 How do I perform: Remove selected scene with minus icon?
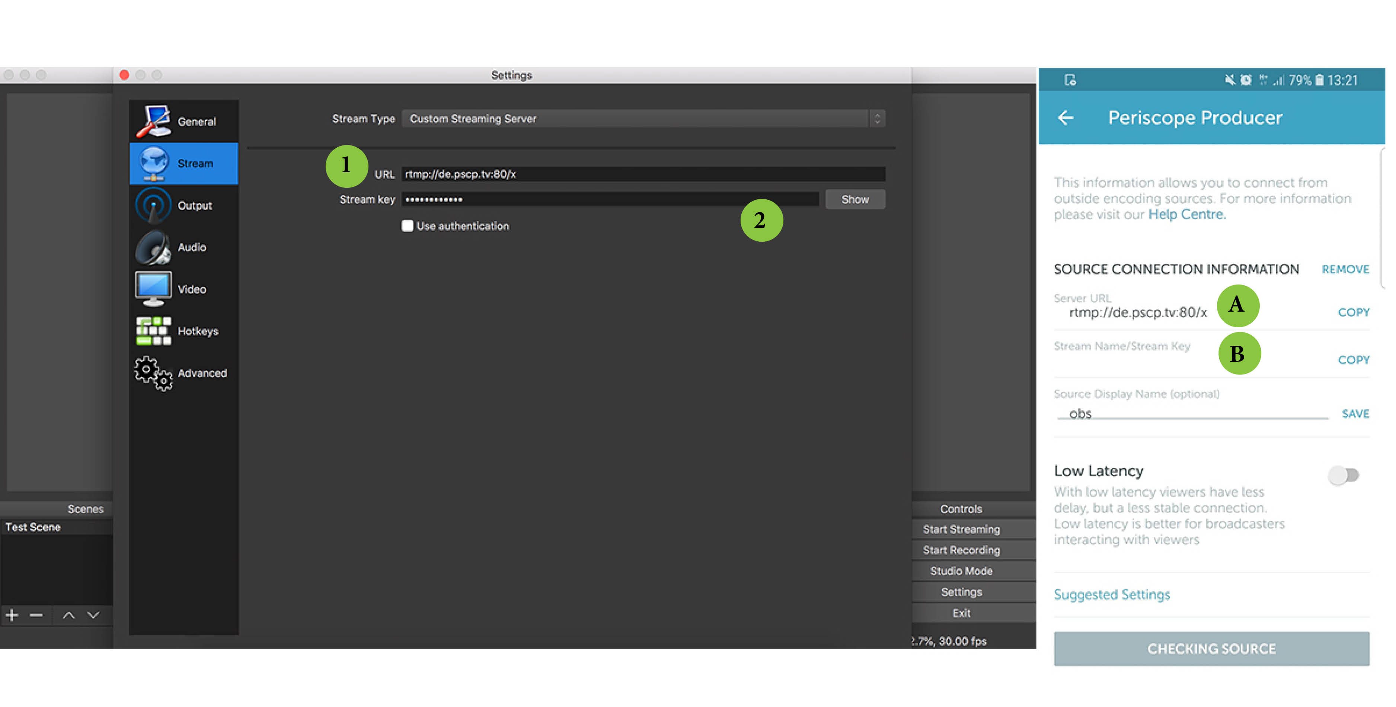[x=36, y=615]
